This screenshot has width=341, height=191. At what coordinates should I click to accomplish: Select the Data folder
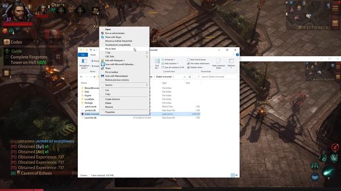tap(87, 92)
